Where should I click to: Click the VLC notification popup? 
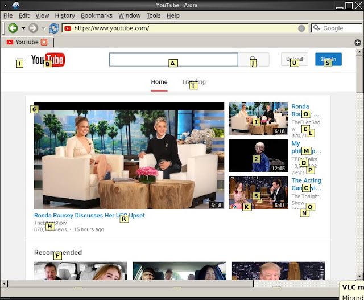coord(351,291)
